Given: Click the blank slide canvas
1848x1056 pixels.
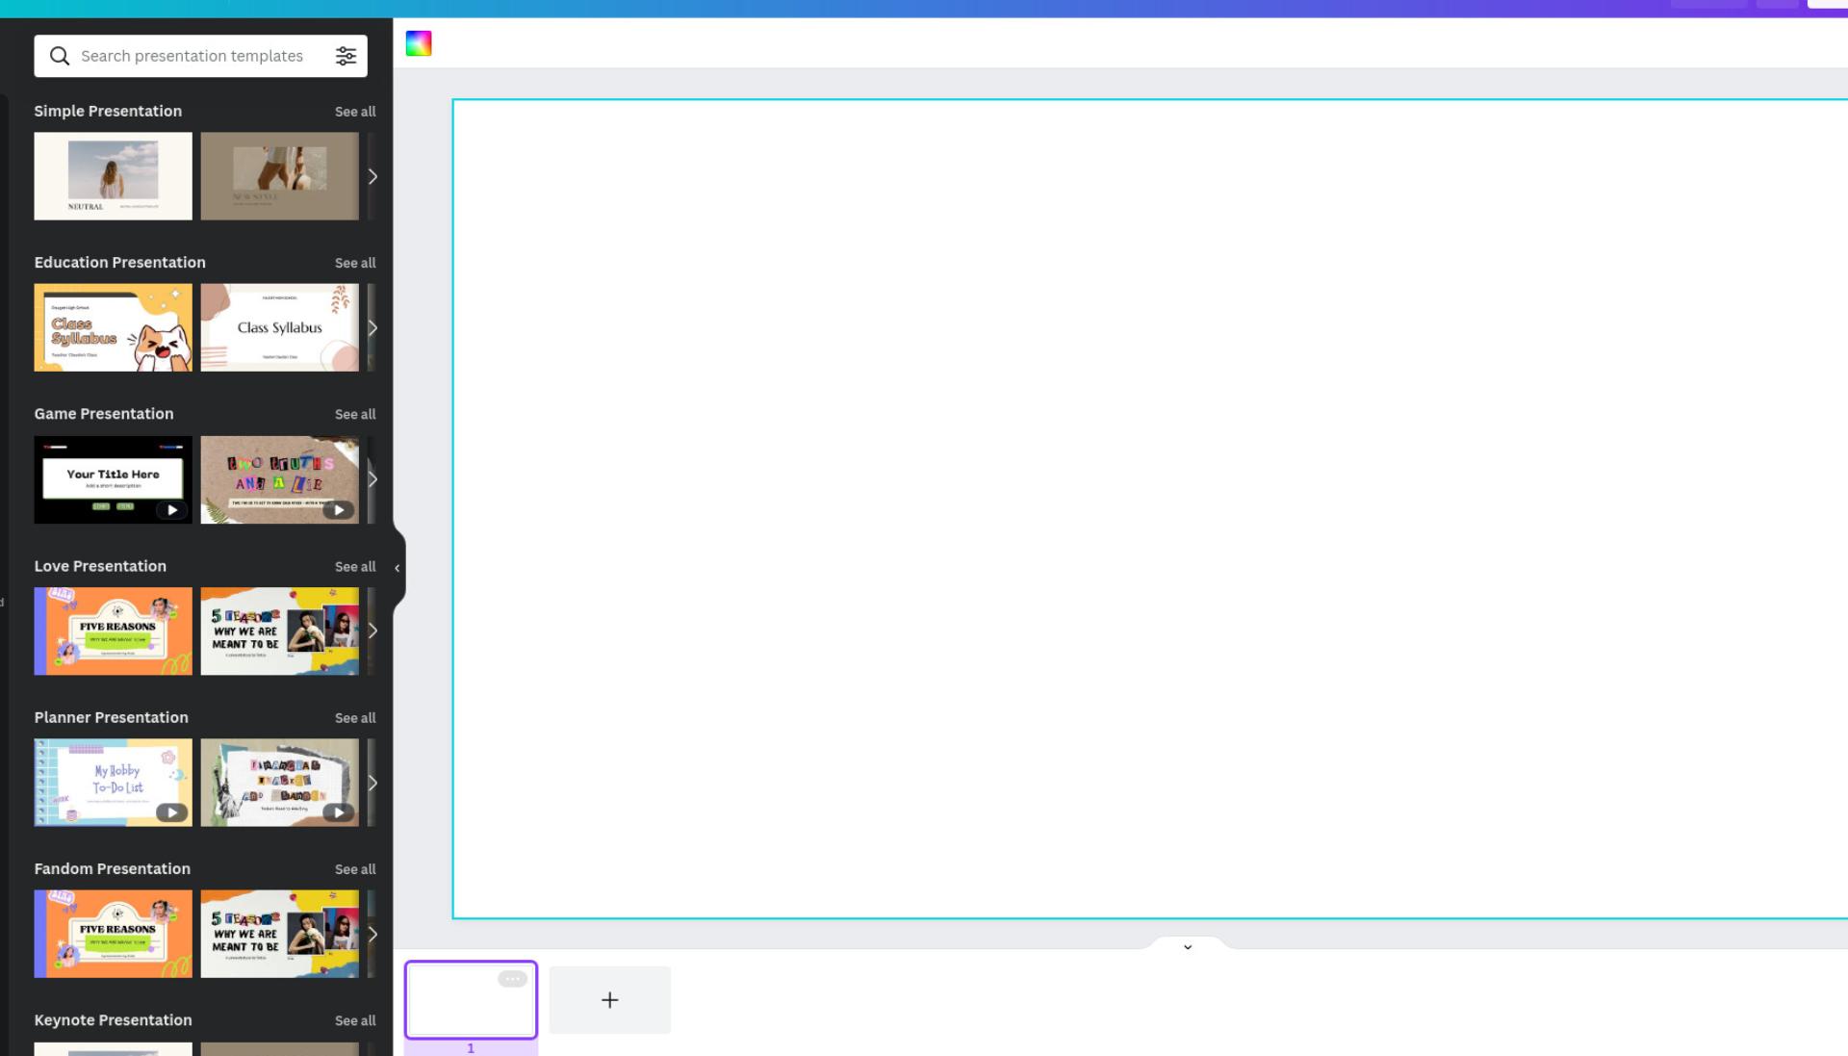Looking at the screenshot, I should pos(1150,508).
